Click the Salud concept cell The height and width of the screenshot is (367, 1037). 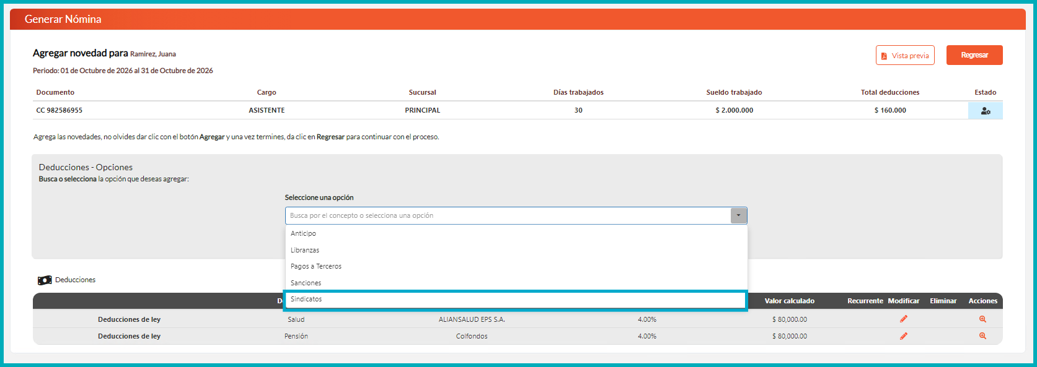296,319
